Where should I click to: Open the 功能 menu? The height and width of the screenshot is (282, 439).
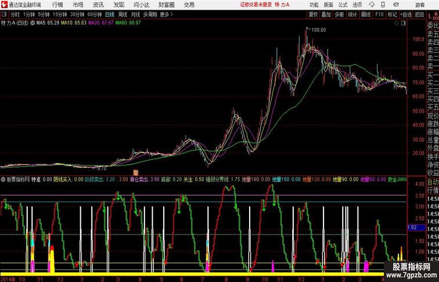[314, 5]
